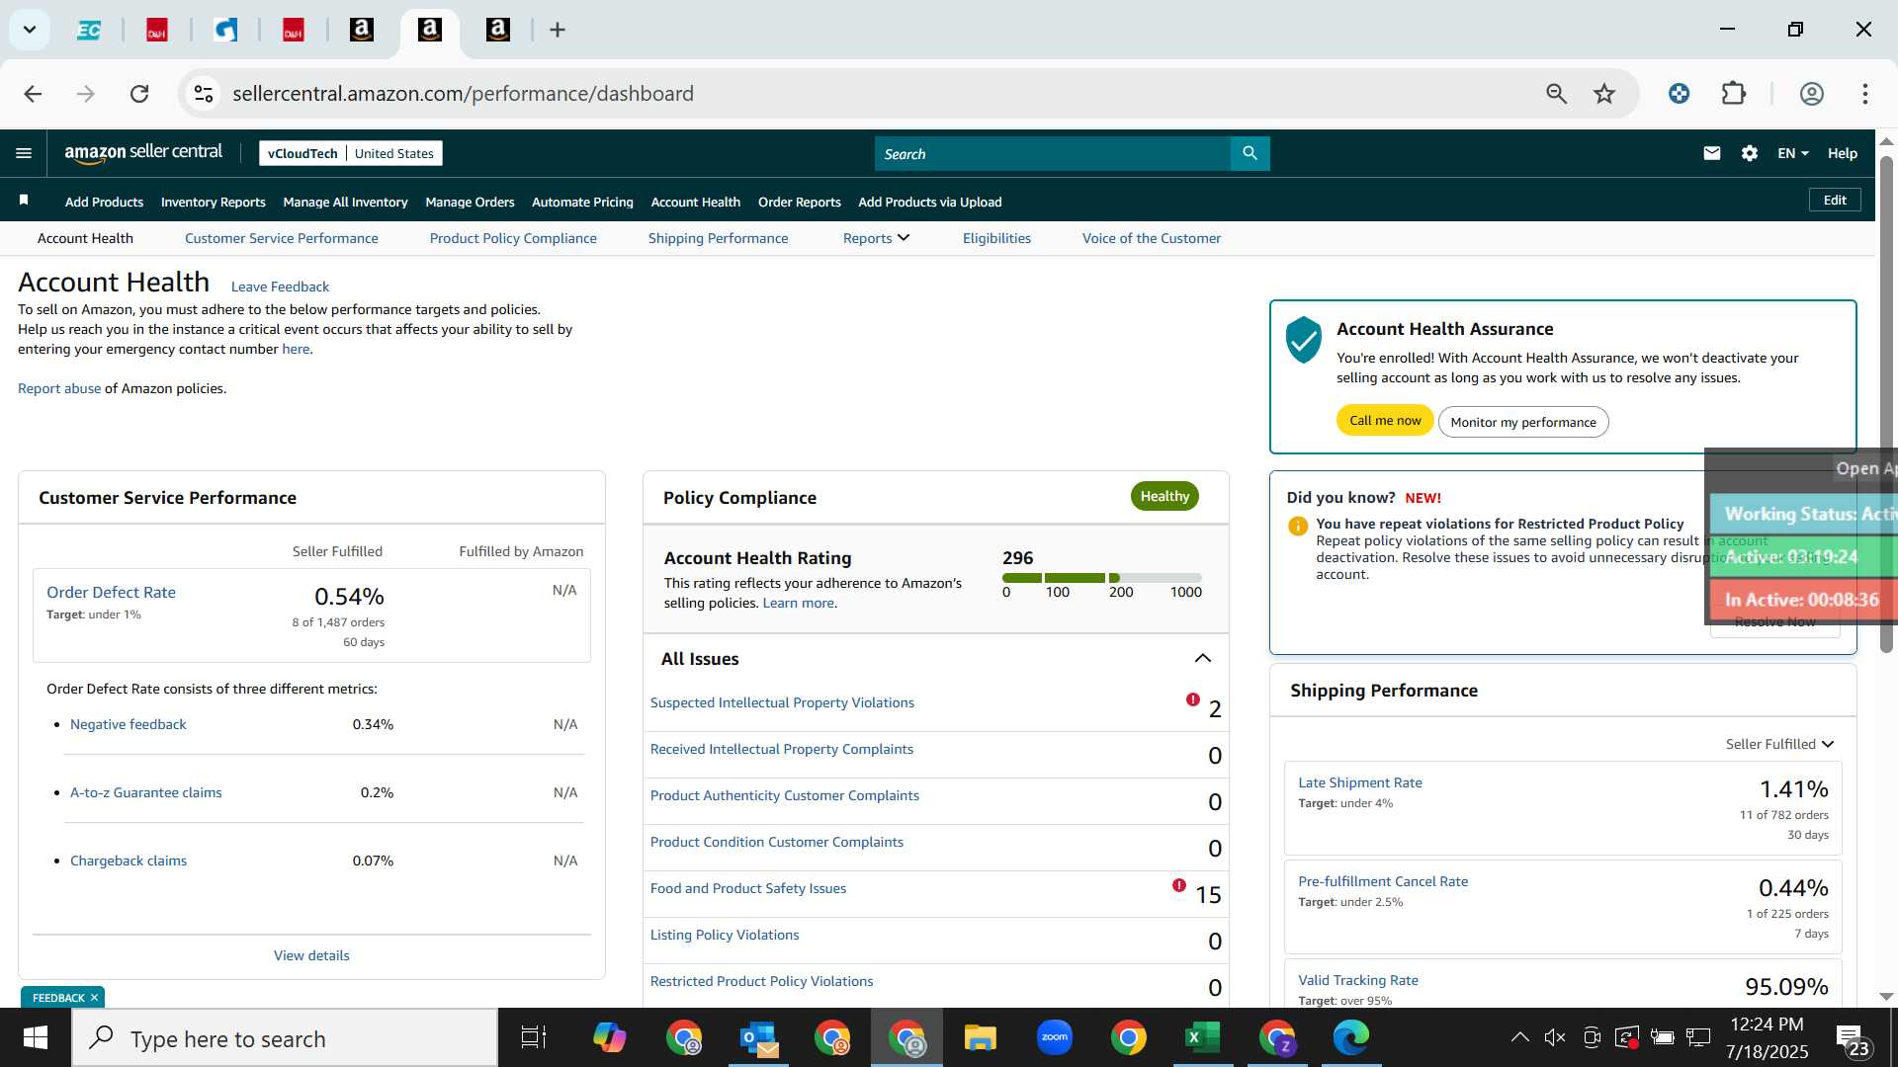
Task: Open Voice of the Customer tab
Action: click(x=1151, y=238)
